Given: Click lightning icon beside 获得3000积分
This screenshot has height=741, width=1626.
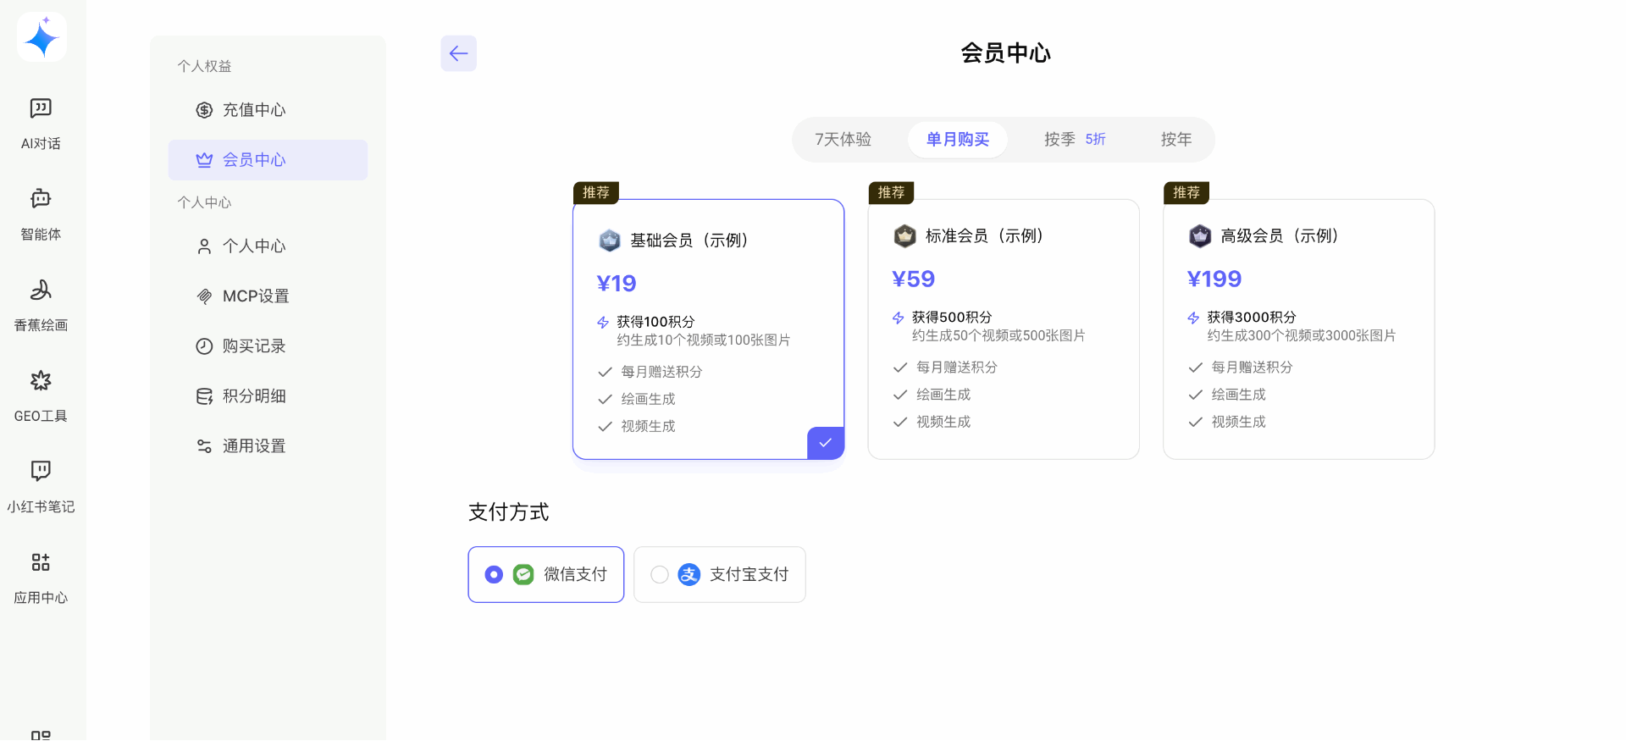Looking at the screenshot, I should pos(1193,318).
